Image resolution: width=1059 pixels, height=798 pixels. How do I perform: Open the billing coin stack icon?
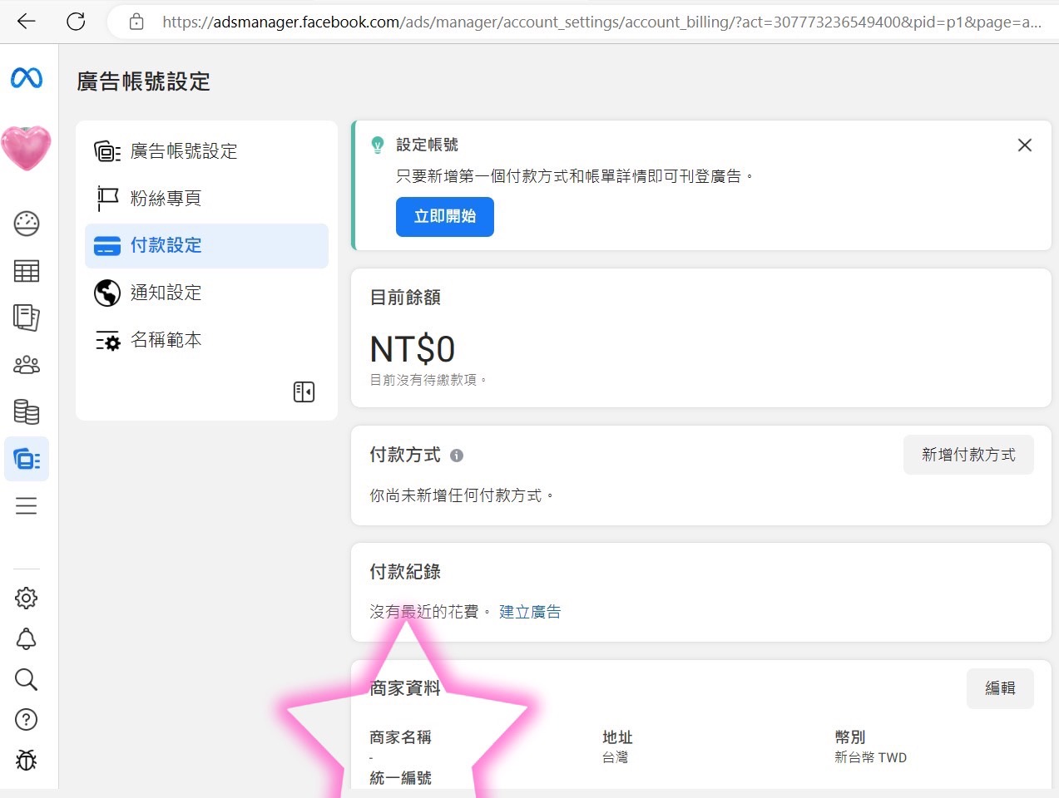(x=27, y=411)
